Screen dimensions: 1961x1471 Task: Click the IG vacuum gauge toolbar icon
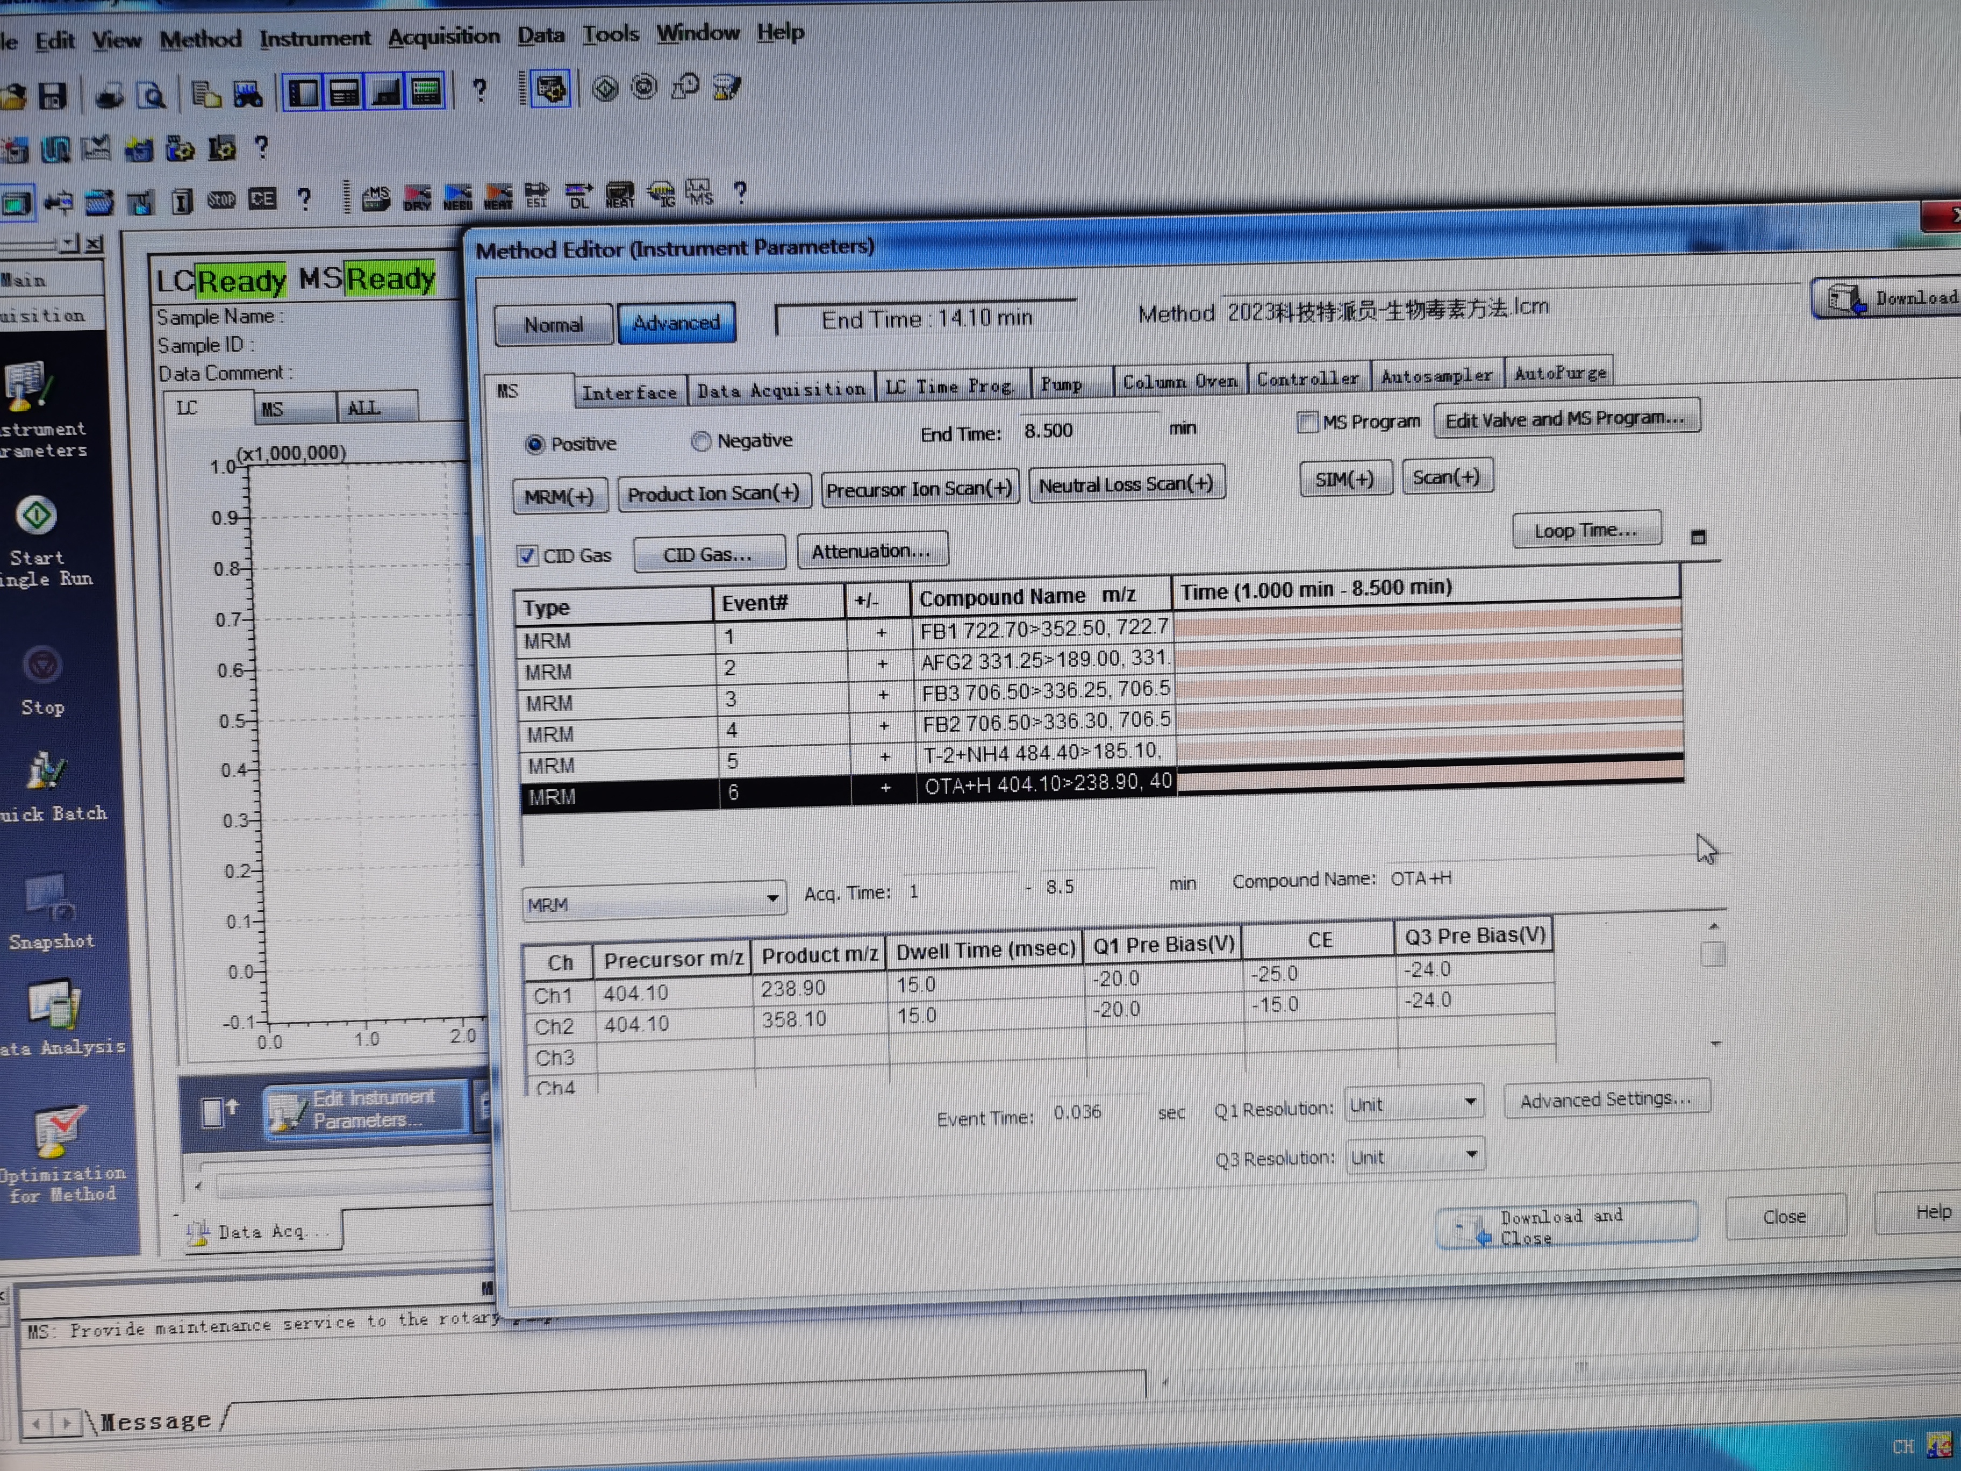pos(661,194)
